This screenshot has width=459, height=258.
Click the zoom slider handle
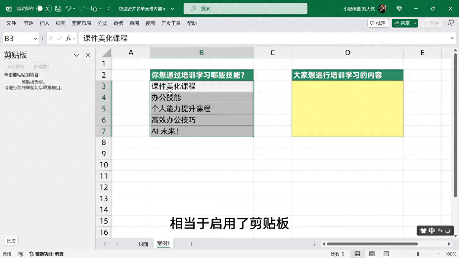417,254
